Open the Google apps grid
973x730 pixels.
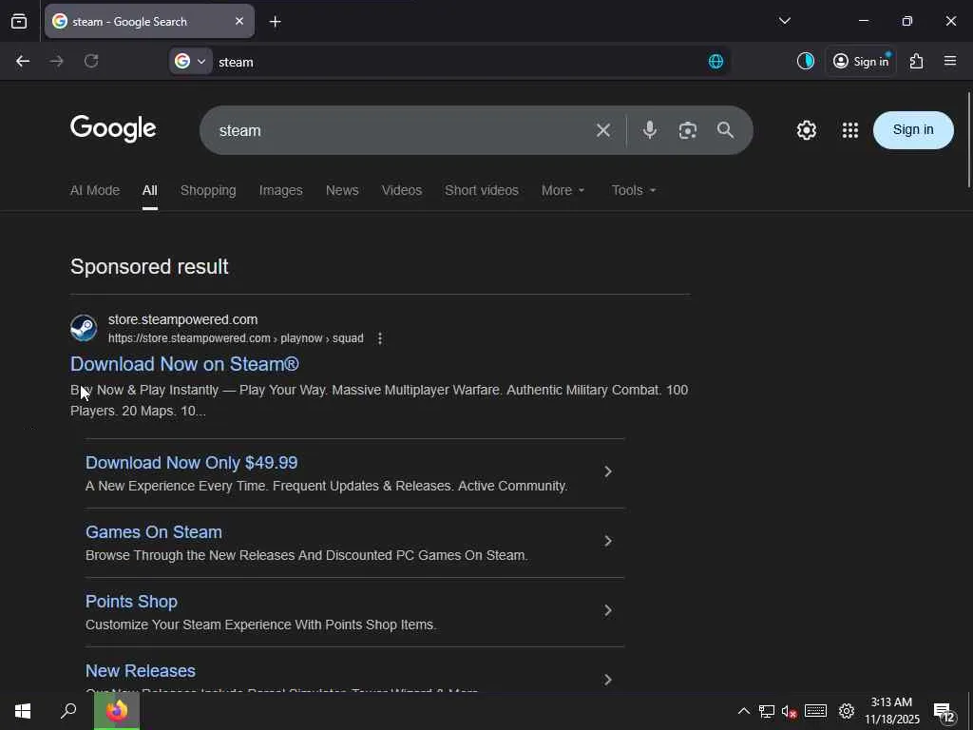850,129
